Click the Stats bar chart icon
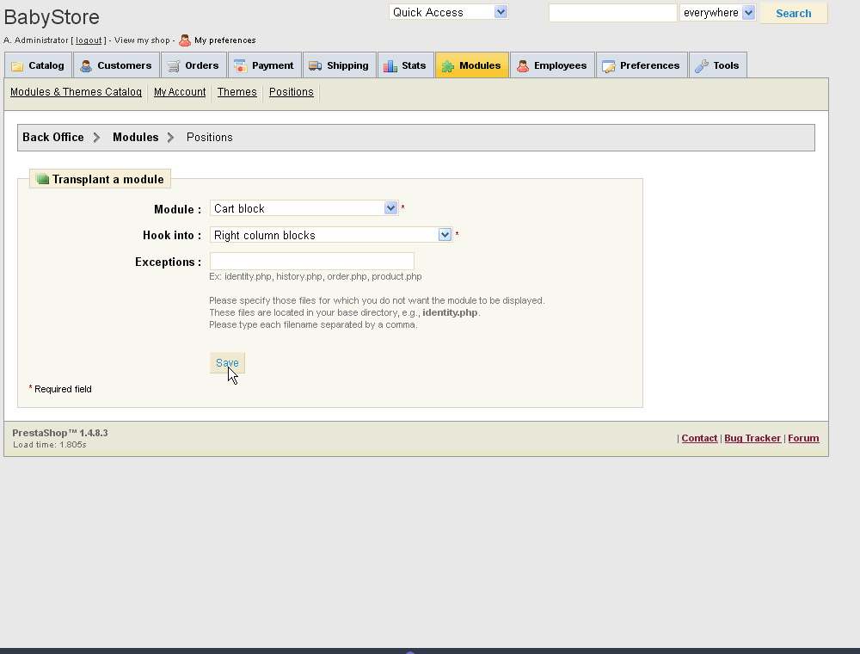This screenshot has width=860, height=654. pyautogui.click(x=390, y=66)
